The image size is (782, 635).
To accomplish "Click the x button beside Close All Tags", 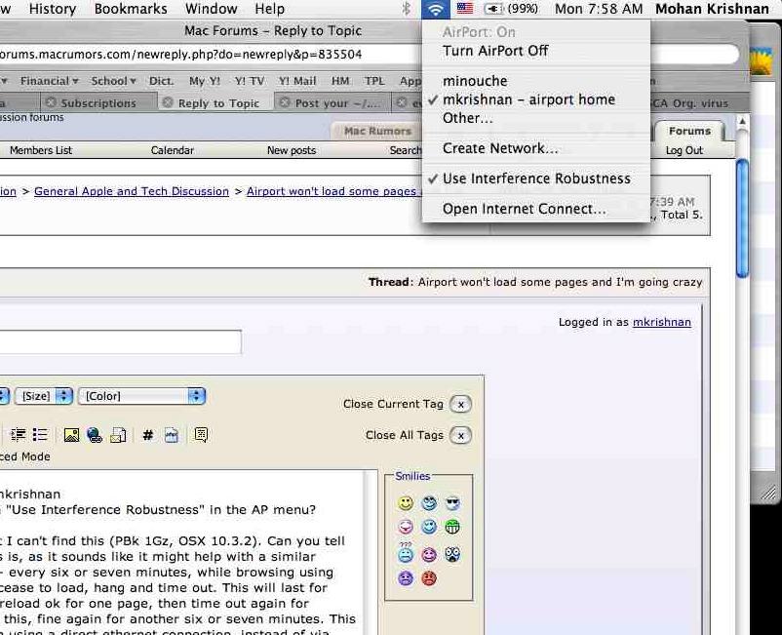I will click(461, 435).
